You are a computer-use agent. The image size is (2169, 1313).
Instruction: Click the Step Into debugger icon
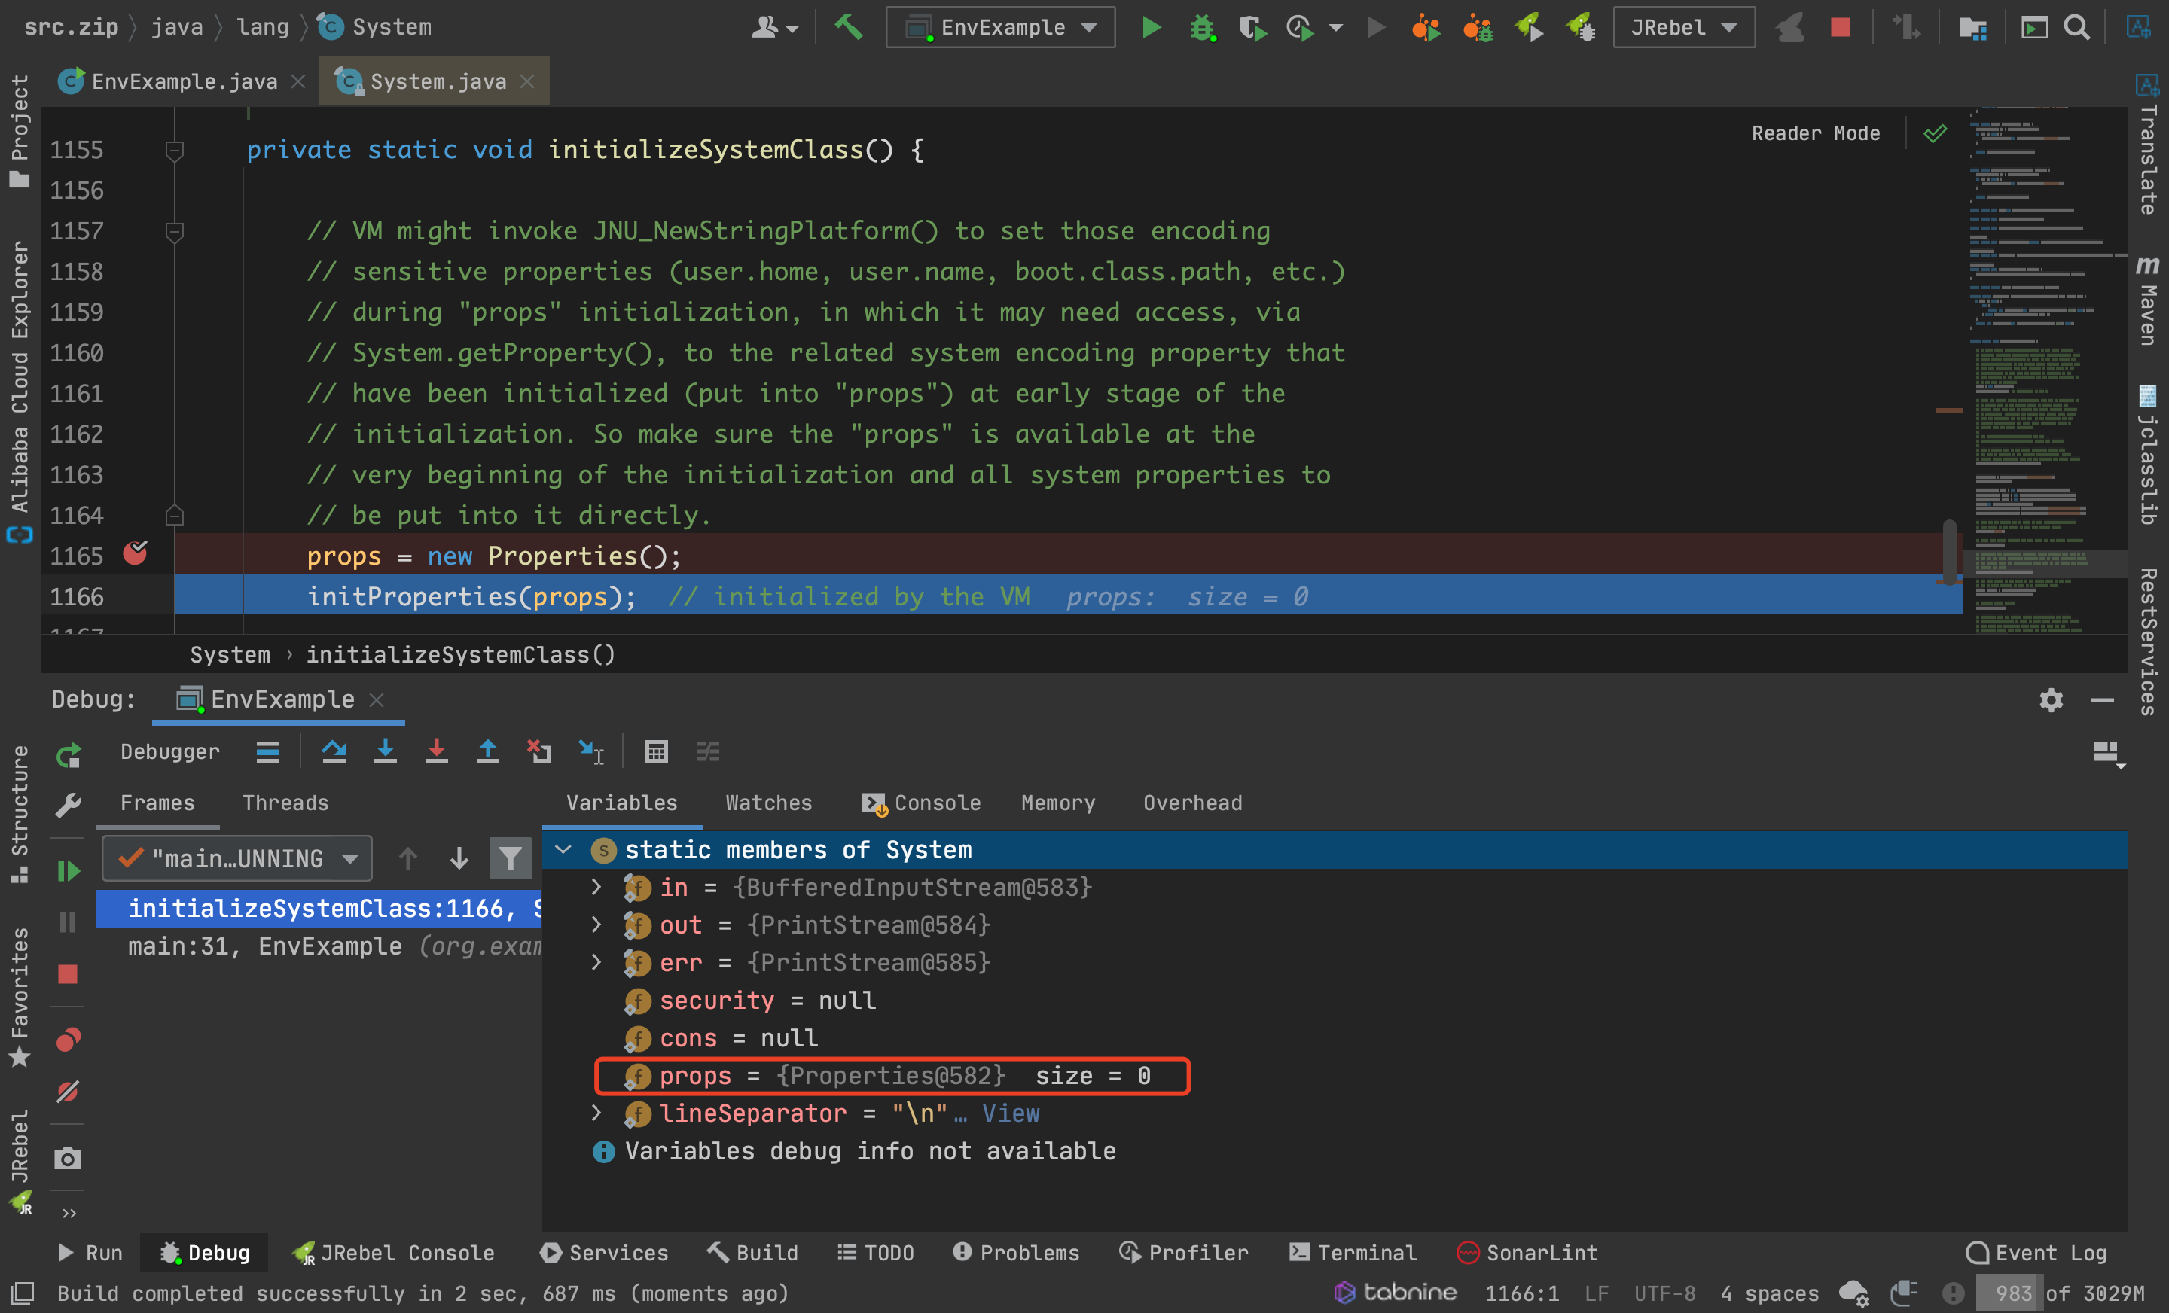tap(385, 751)
